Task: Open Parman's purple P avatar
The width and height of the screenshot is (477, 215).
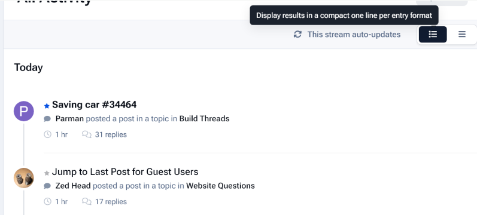Action: point(24,111)
